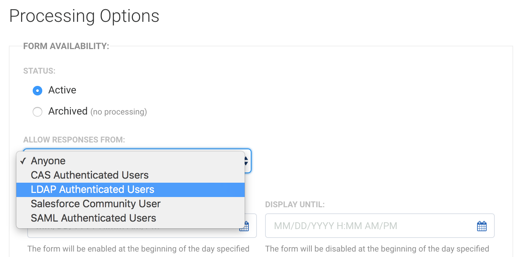Choose CAS Authenticated Users option
This screenshot has width=522, height=257.
point(90,175)
